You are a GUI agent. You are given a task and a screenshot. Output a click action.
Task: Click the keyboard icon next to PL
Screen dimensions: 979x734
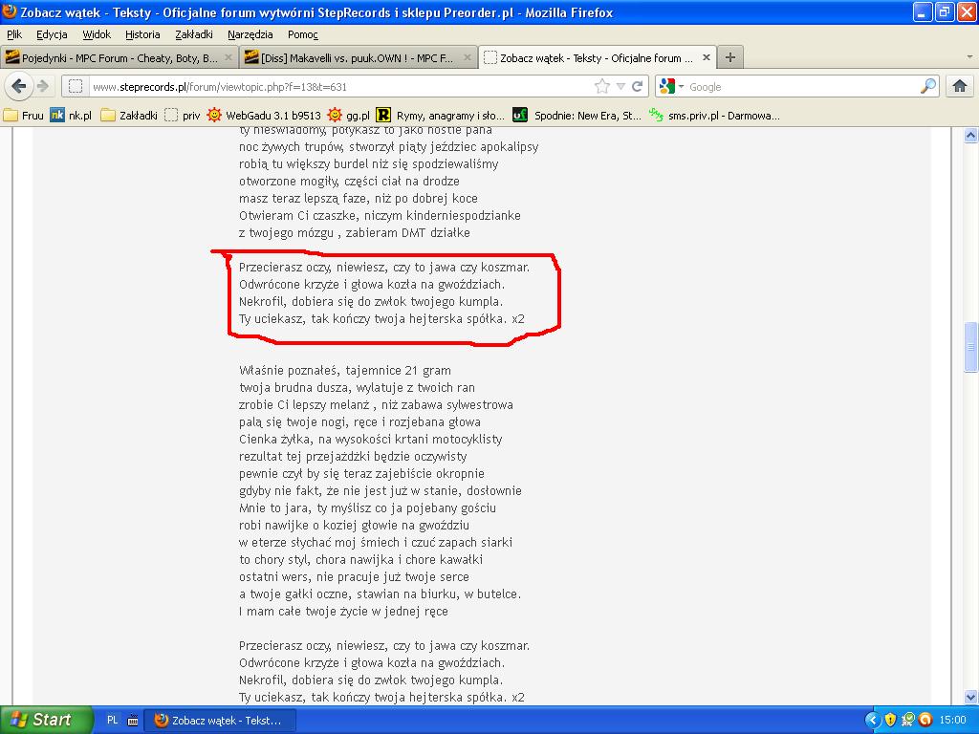(x=132, y=721)
